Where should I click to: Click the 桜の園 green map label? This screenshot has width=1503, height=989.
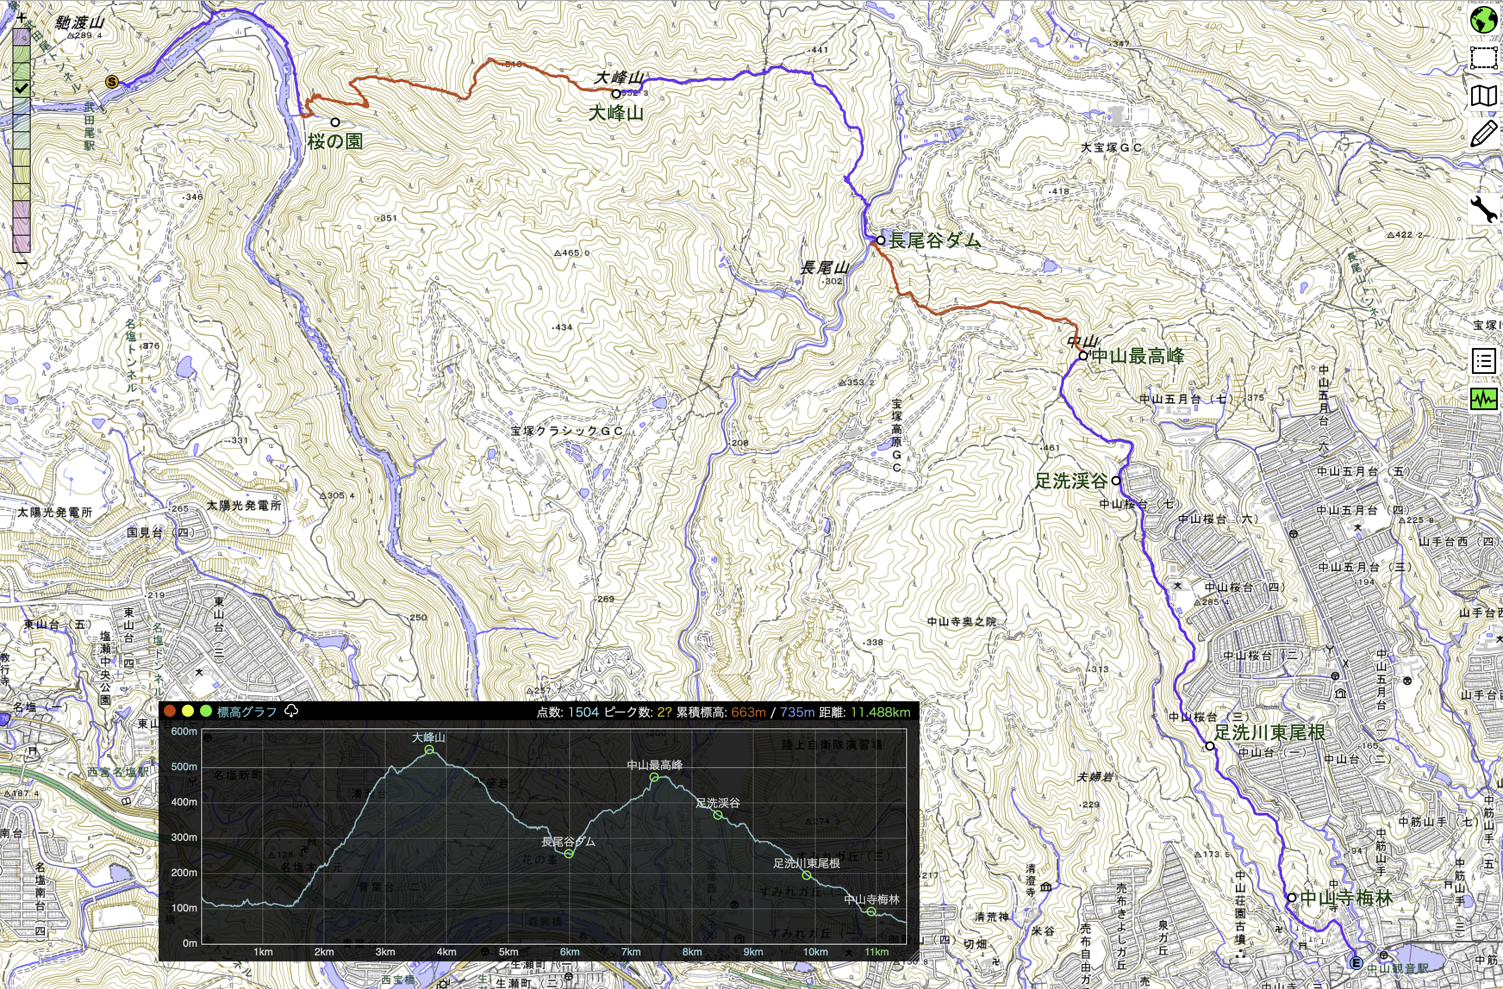[335, 141]
